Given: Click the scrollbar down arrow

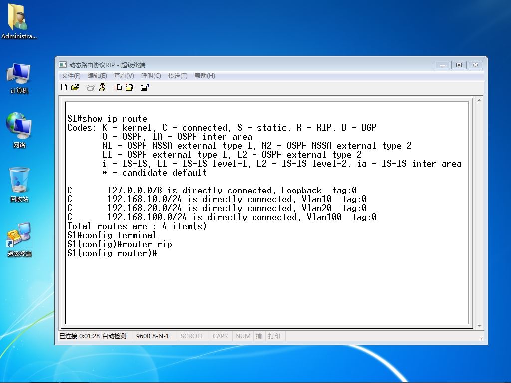Looking at the screenshot, I should 479,326.
